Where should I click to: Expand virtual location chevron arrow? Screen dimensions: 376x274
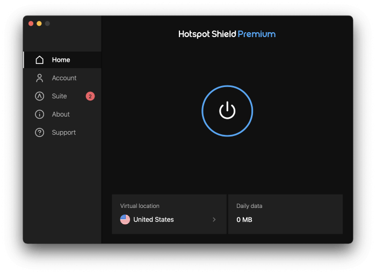[214, 220]
